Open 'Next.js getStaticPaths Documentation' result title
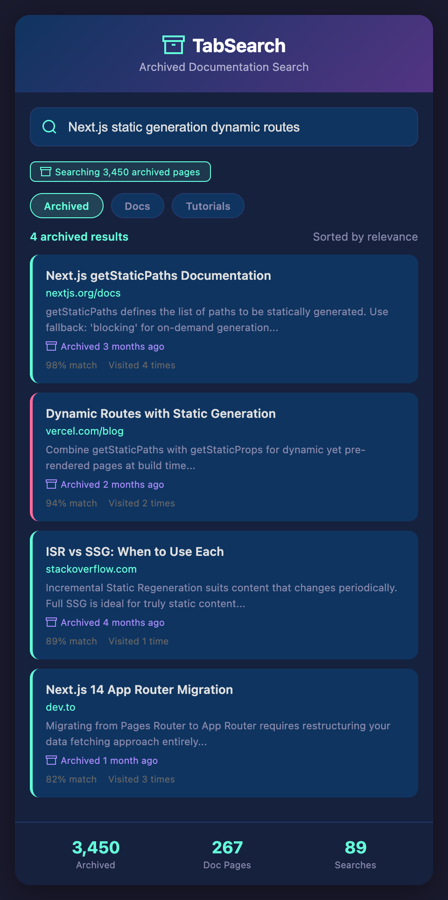This screenshot has width=448, height=900. [158, 276]
